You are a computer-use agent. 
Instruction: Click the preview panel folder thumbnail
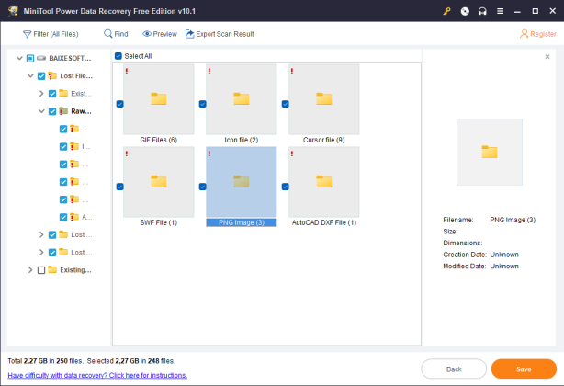pyautogui.click(x=490, y=153)
